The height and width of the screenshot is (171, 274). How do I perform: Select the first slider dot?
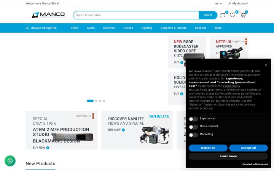pos(90,101)
